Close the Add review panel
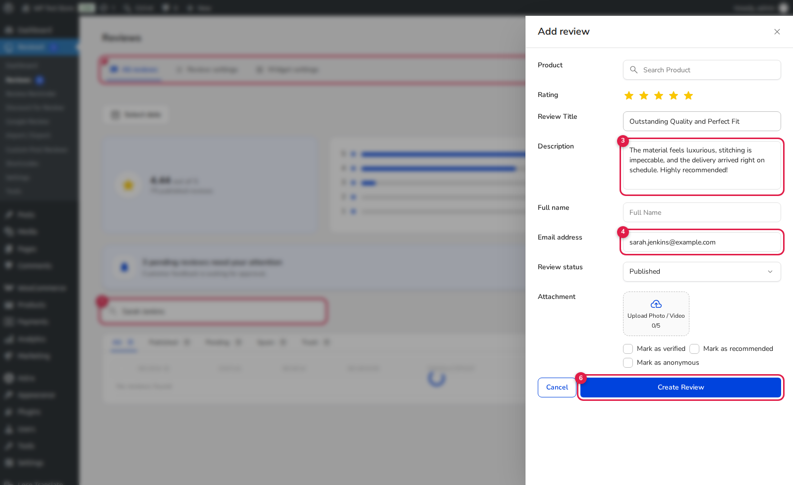 777,32
